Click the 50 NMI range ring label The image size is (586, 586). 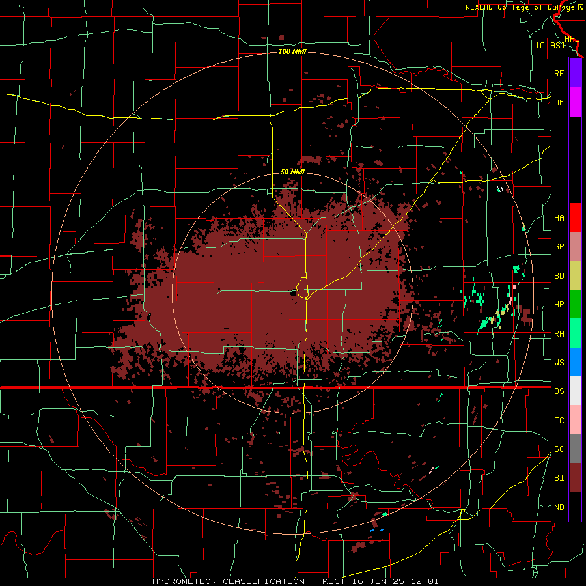coord(292,172)
